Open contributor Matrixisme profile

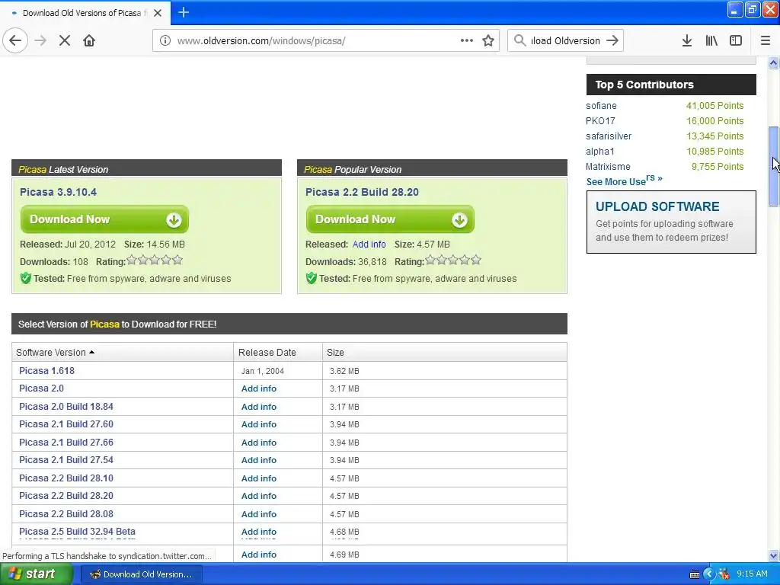[x=608, y=167]
